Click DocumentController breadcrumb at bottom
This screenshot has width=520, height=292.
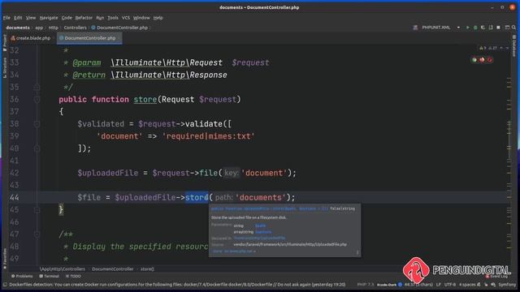(x=113, y=268)
